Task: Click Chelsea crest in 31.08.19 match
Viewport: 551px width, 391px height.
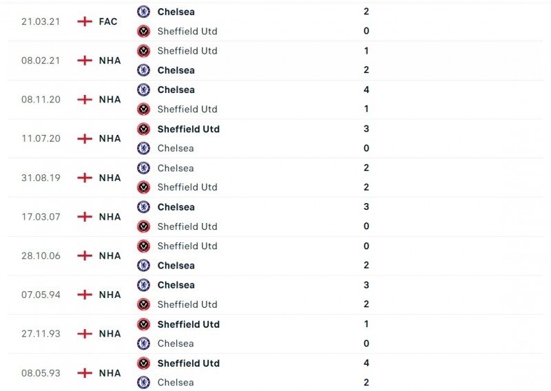Action: [143, 168]
